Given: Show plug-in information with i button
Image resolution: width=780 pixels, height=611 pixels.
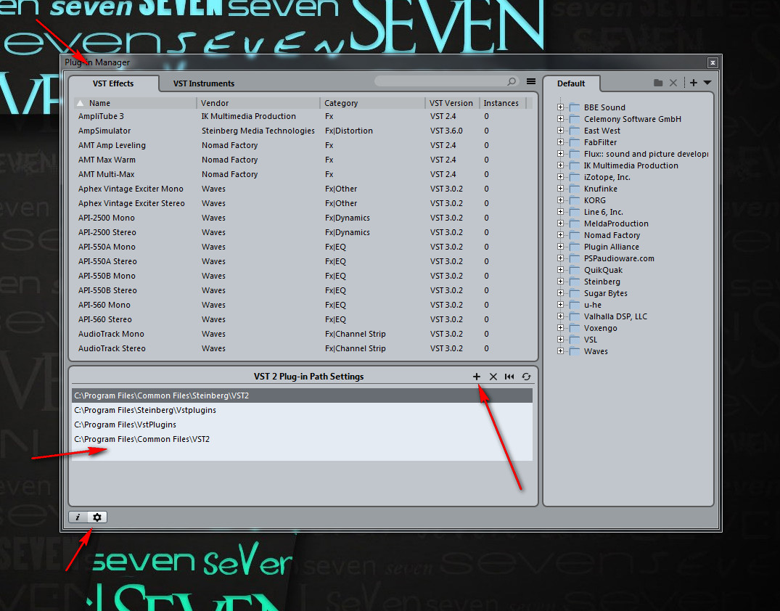Looking at the screenshot, I should [78, 517].
